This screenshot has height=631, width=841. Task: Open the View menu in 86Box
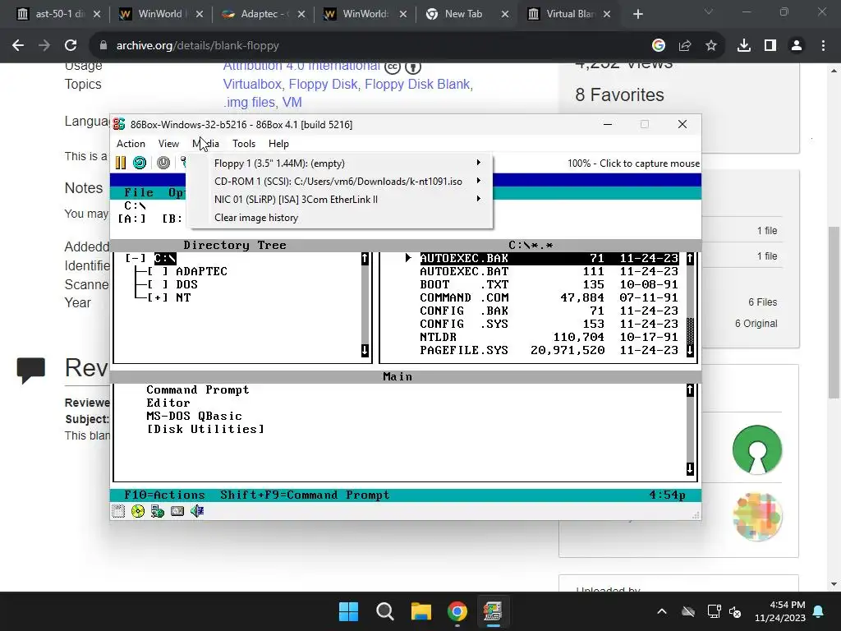168,143
